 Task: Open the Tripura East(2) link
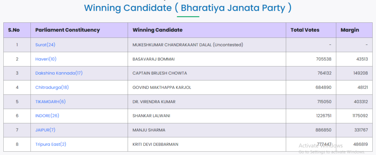point(51,144)
